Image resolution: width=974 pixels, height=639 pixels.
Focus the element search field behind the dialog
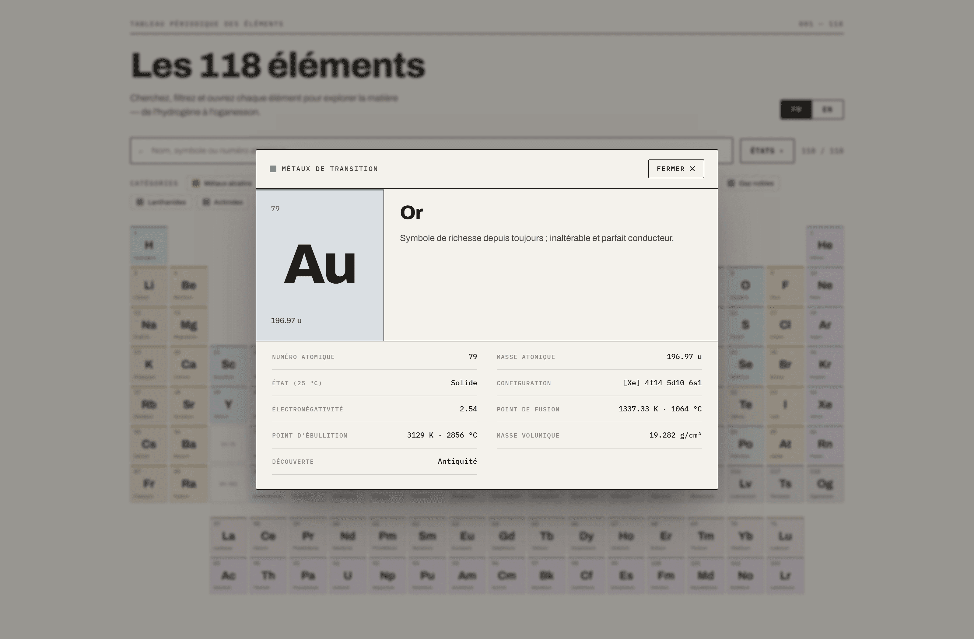click(431, 151)
